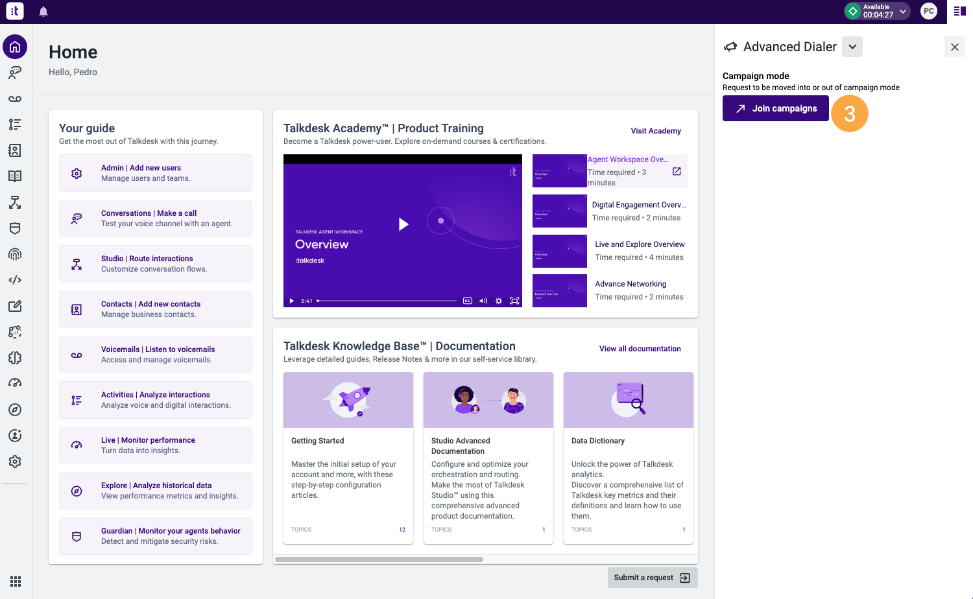This screenshot has height=599, width=973.
Task: Open the Data Dictionary card
Action: (x=629, y=458)
